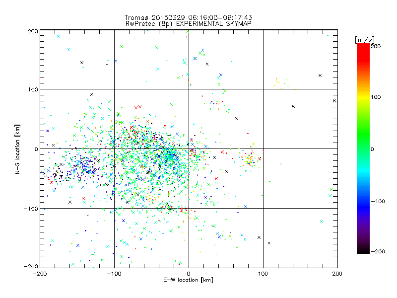
Task: Click the colorbar label '-200' at the bottom
Action: [x=378, y=251]
